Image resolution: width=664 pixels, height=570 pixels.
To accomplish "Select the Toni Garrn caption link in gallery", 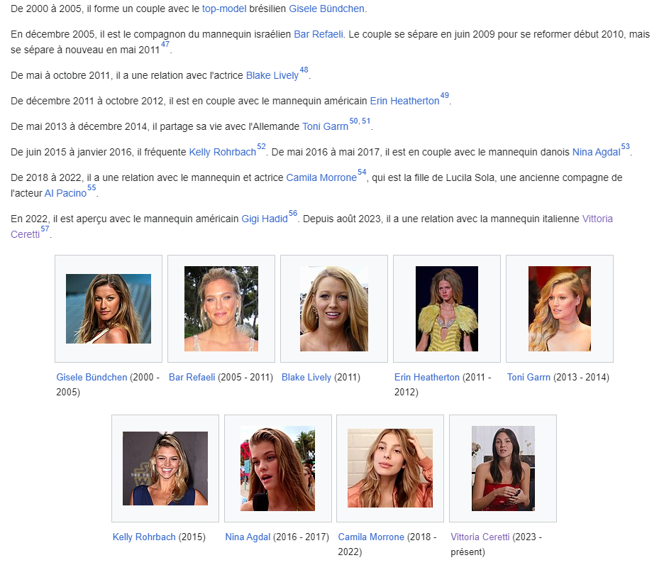I will tap(529, 378).
